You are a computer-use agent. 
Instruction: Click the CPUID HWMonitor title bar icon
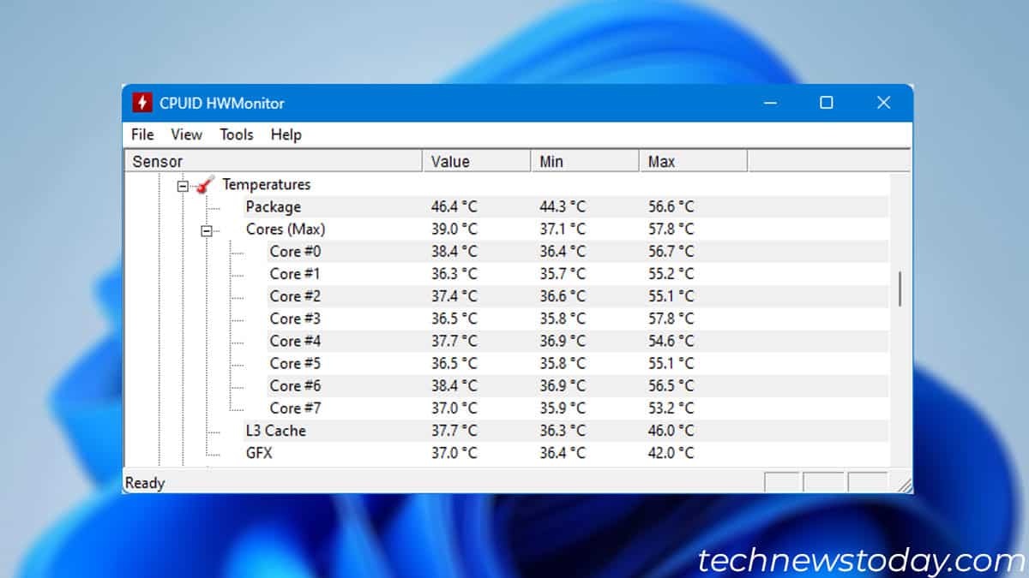tap(141, 103)
